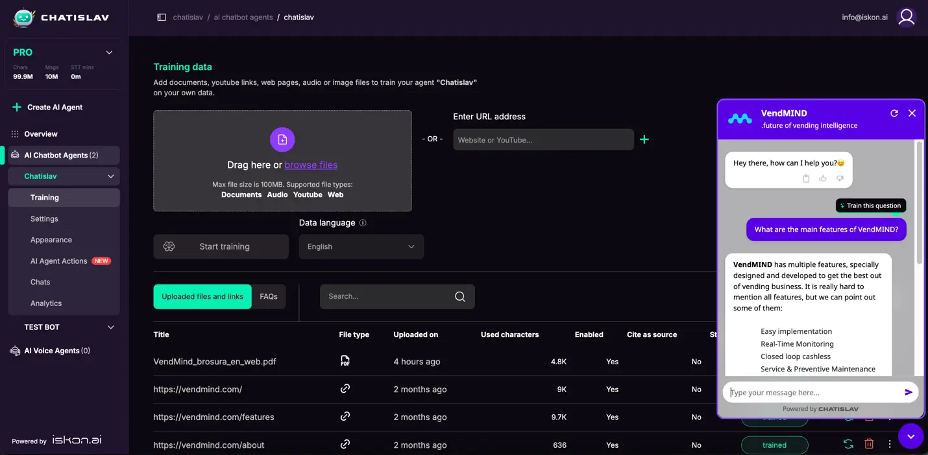Expand the PRO plan dropdown
928x455 pixels.
[109, 52]
